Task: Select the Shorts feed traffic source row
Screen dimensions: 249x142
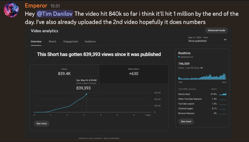Action: click(202, 94)
